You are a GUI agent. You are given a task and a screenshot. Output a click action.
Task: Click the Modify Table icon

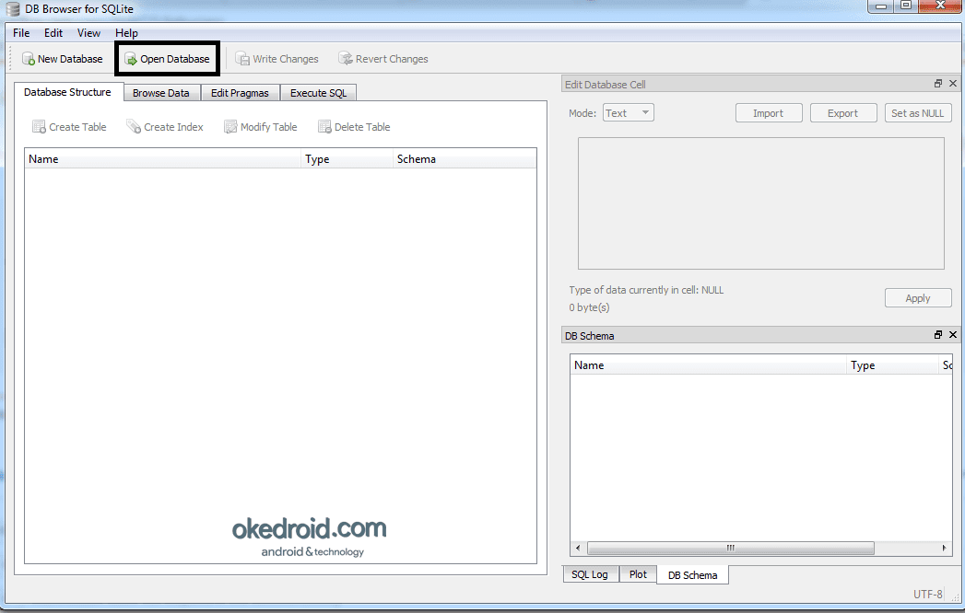pos(260,126)
